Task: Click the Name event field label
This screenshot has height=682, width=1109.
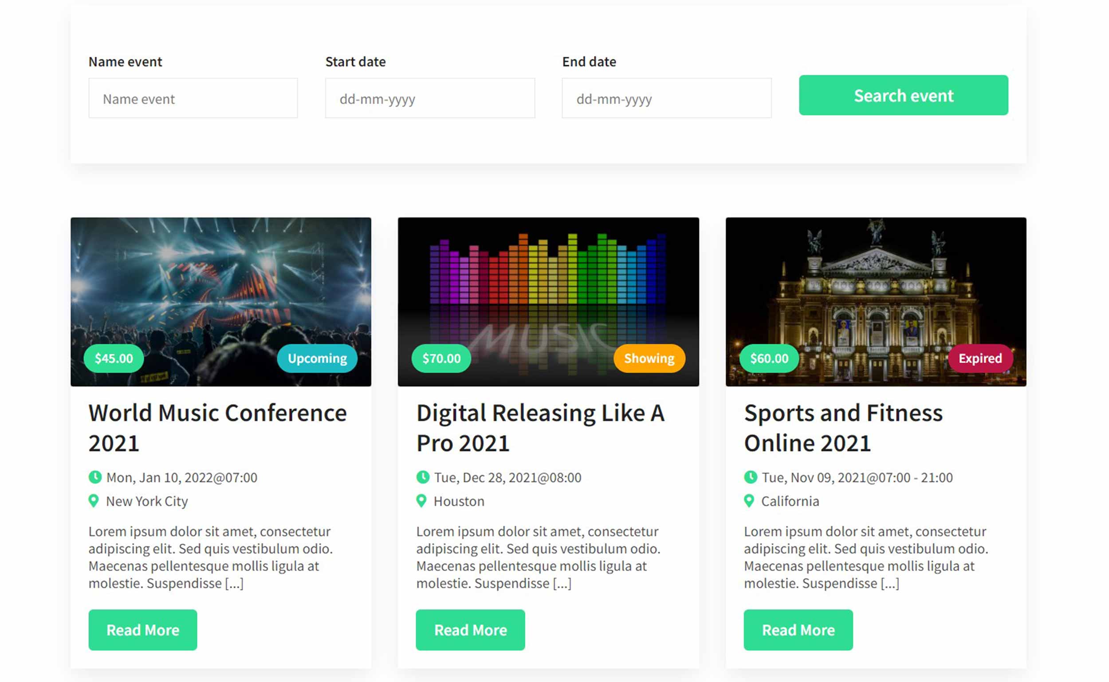Action: coord(126,62)
